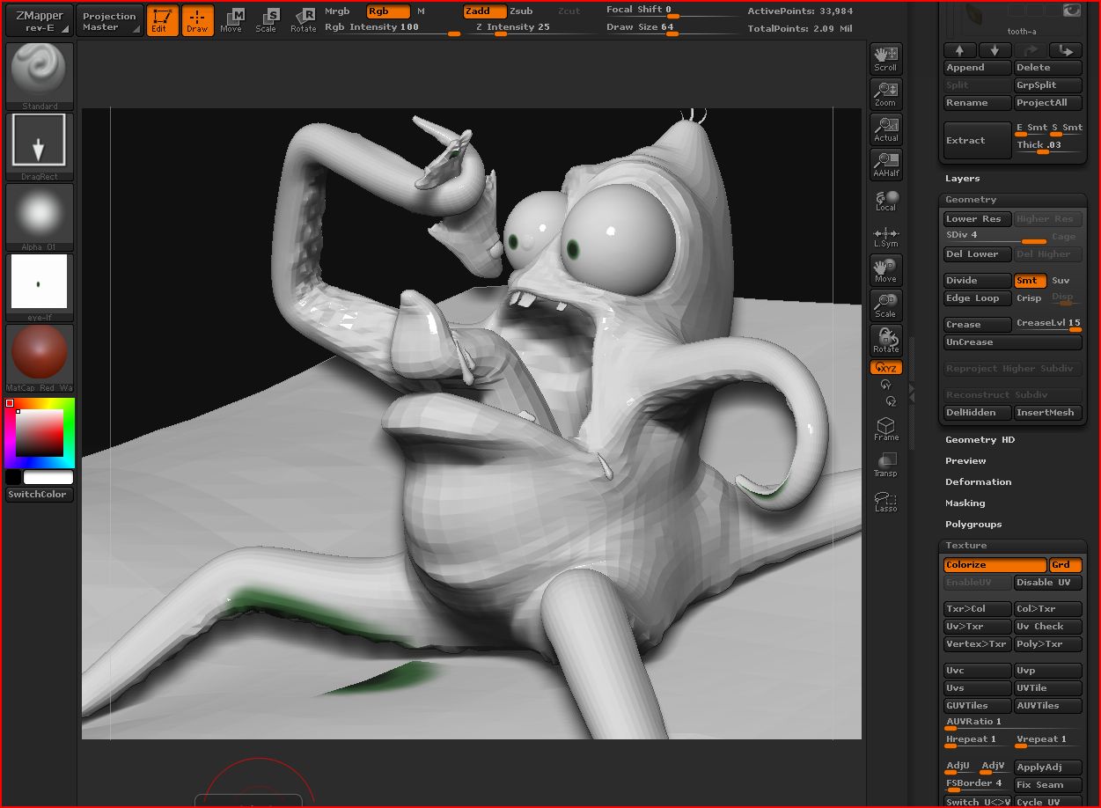The width and height of the screenshot is (1101, 808).
Task: Open the MatCap Red Wax material thumbnail
Action: pos(40,354)
